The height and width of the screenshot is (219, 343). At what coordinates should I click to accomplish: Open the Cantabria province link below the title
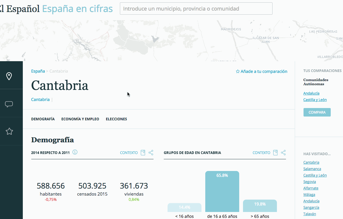coord(40,100)
